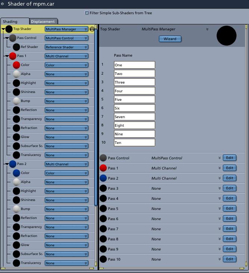Image resolution: width=249 pixels, height=273 pixels.
Task: Open the MultiPass Manager dropdown in tree
Action: (67, 29)
